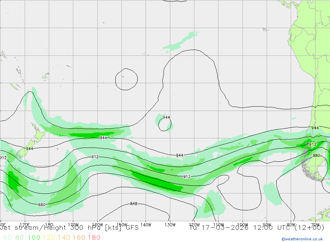Click the 120W longitude label

[194, 225]
